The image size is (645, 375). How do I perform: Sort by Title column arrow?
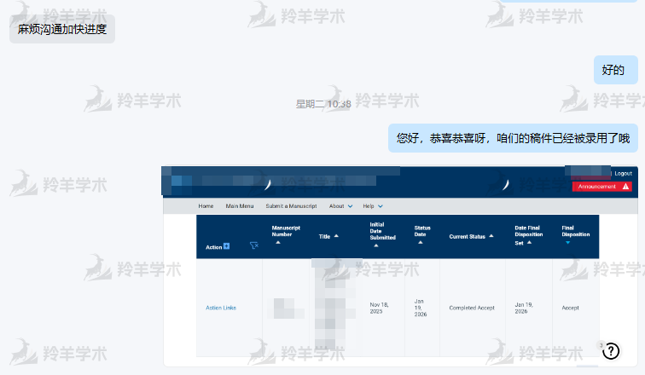point(336,236)
